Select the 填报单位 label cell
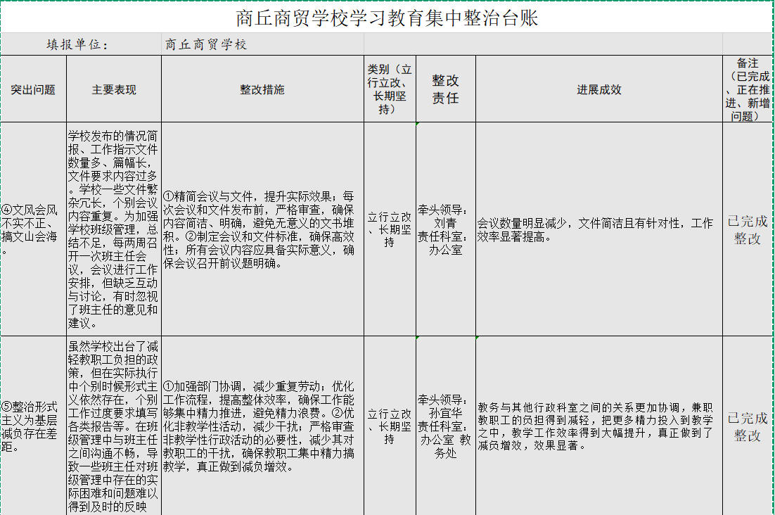 tap(80, 44)
